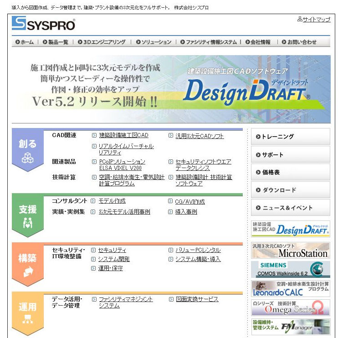Open the 汎用3次元CADソフト link

tap(200, 136)
